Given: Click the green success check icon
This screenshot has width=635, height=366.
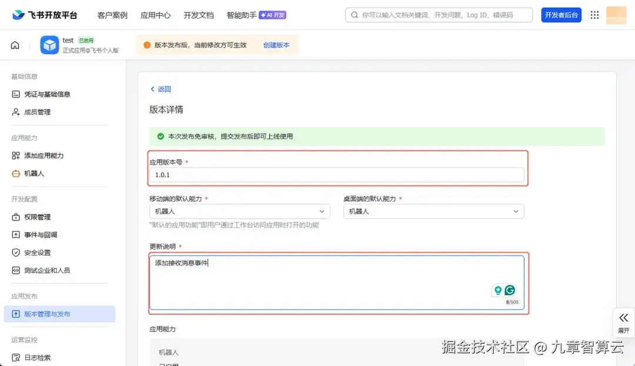Looking at the screenshot, I should [x=161, y=137].
